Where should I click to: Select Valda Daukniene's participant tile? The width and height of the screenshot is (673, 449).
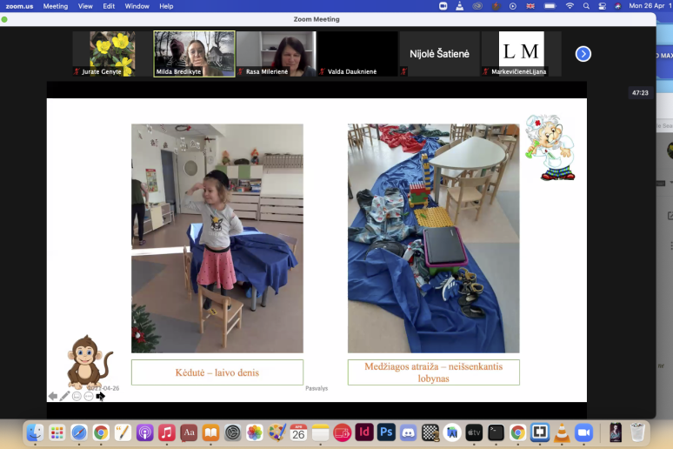(358, 54)
